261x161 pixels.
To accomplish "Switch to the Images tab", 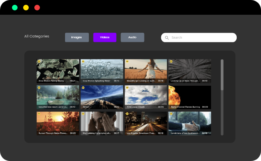I will tap(77, 37).
